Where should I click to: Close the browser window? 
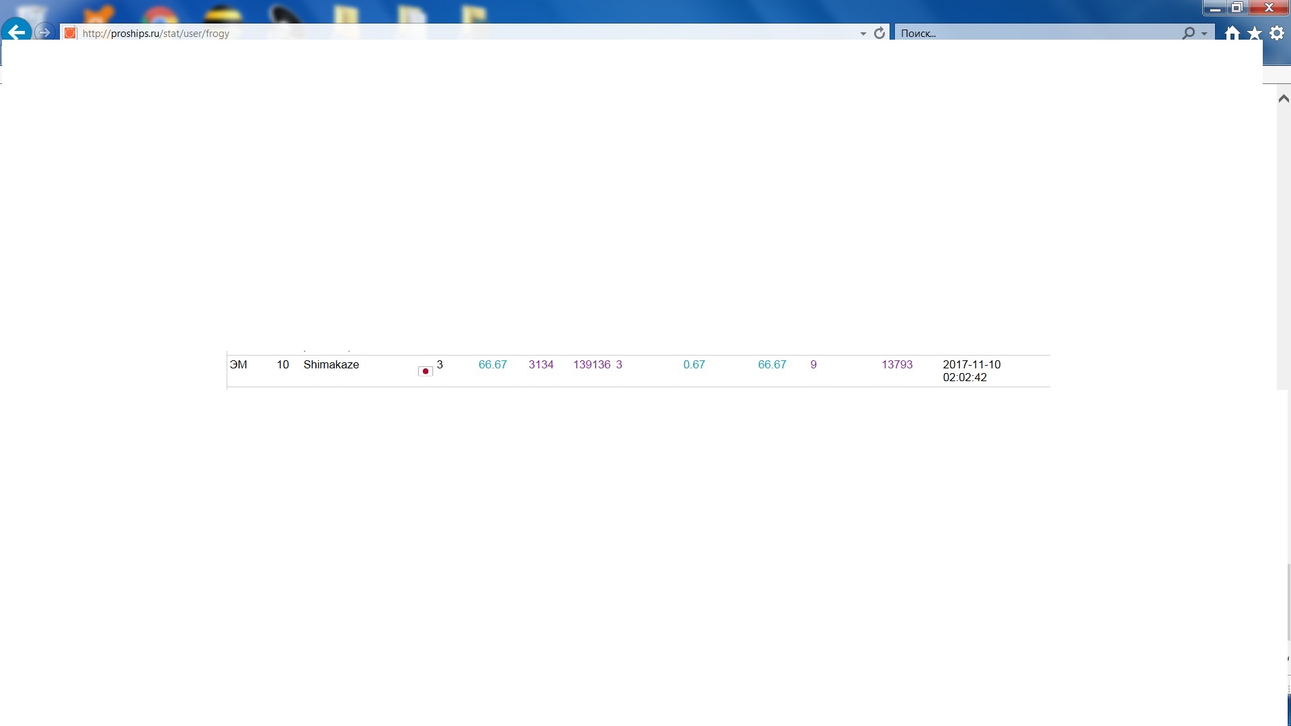pyautogui.click(x=1269, y=8)
